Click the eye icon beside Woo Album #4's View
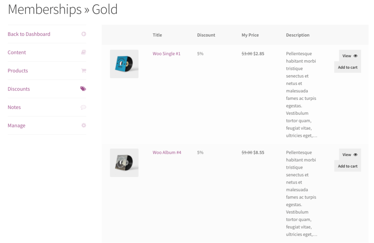The height and width of the screenshot is (243, 374). (355, 155)
